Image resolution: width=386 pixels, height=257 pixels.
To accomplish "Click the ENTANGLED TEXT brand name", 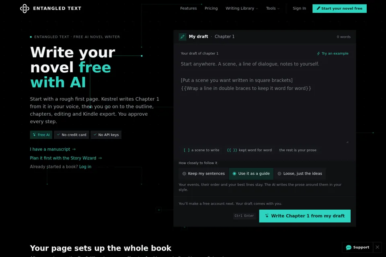I will pos(57,8).
